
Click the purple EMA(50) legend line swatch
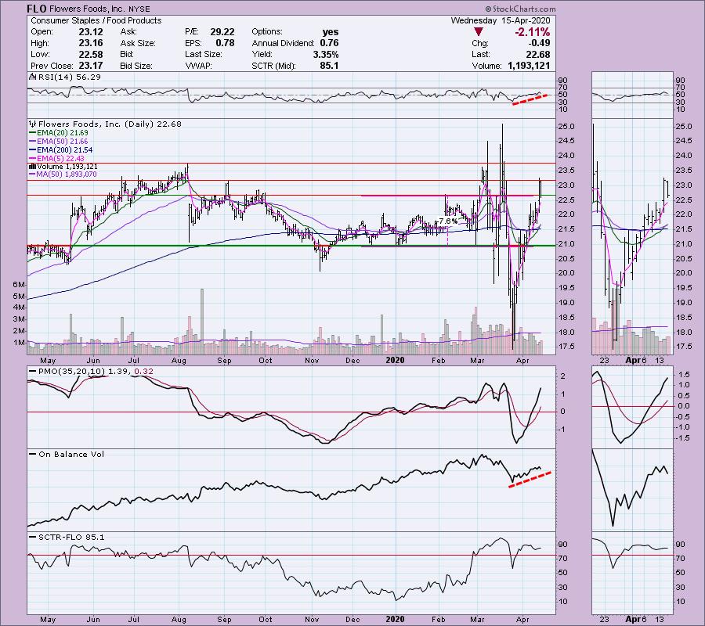[x=32, y=142]
